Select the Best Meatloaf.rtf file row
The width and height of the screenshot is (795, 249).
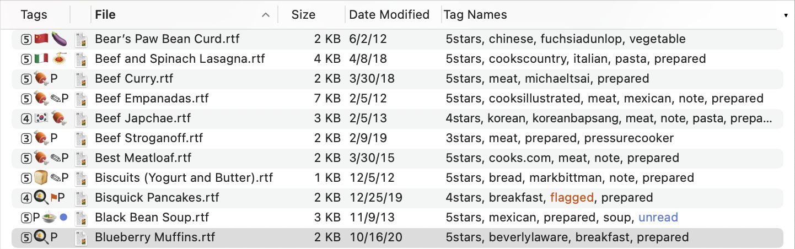pos(397,158)
